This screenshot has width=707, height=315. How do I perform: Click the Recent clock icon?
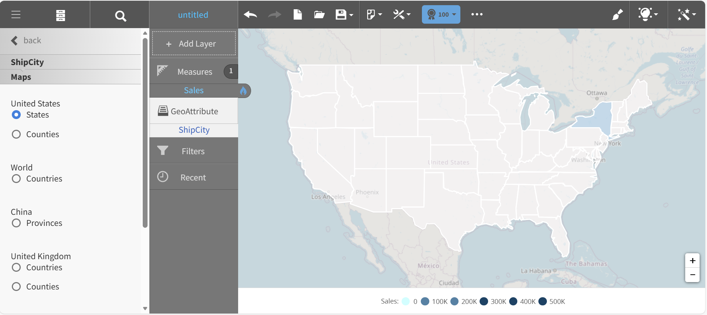click(163, 177)
